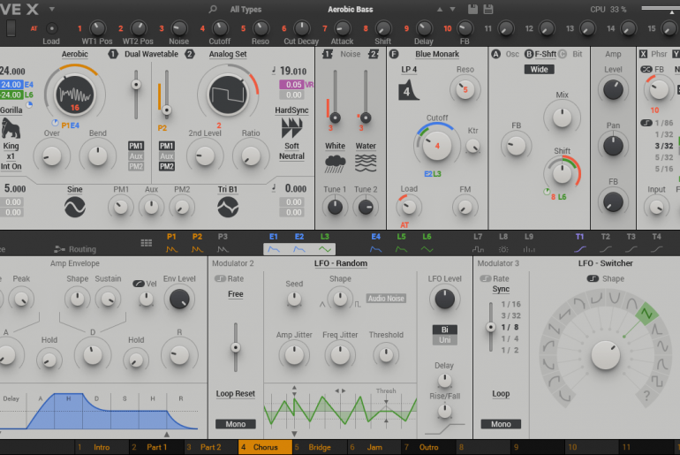Click the Amp Level knob
This screenshot has width=680, height=455.
tap(613, 90)
